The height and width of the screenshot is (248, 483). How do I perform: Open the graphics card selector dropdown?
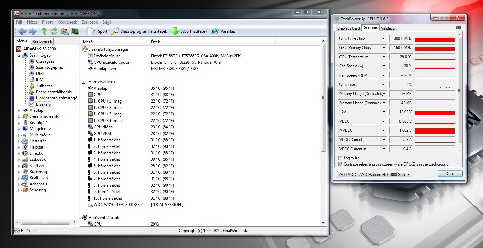[374, 175]
